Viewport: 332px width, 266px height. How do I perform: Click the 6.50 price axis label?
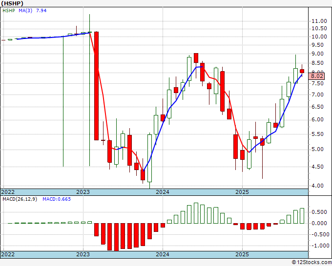coord(317,107)
